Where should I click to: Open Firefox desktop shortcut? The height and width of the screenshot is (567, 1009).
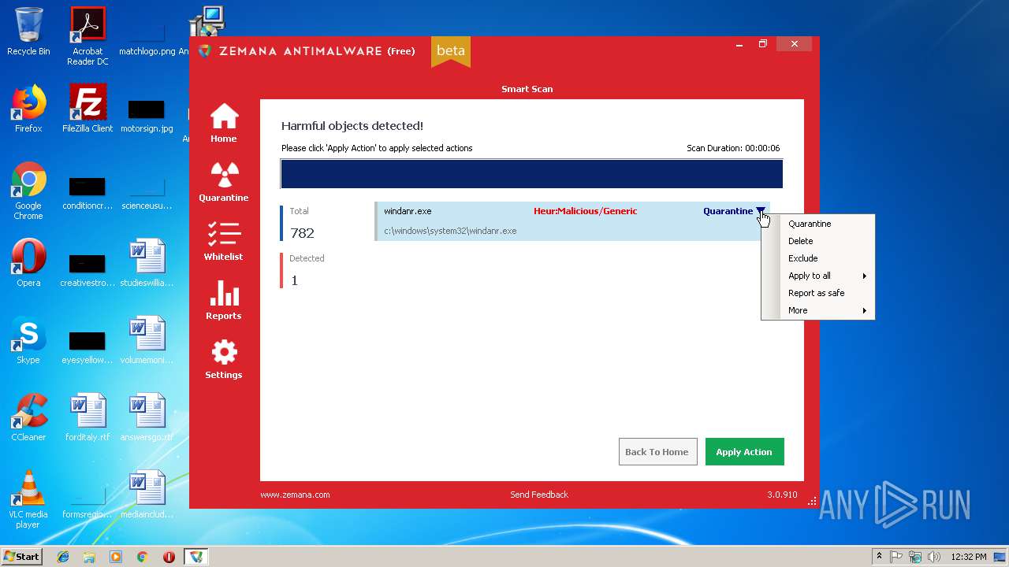click(28, 109)
